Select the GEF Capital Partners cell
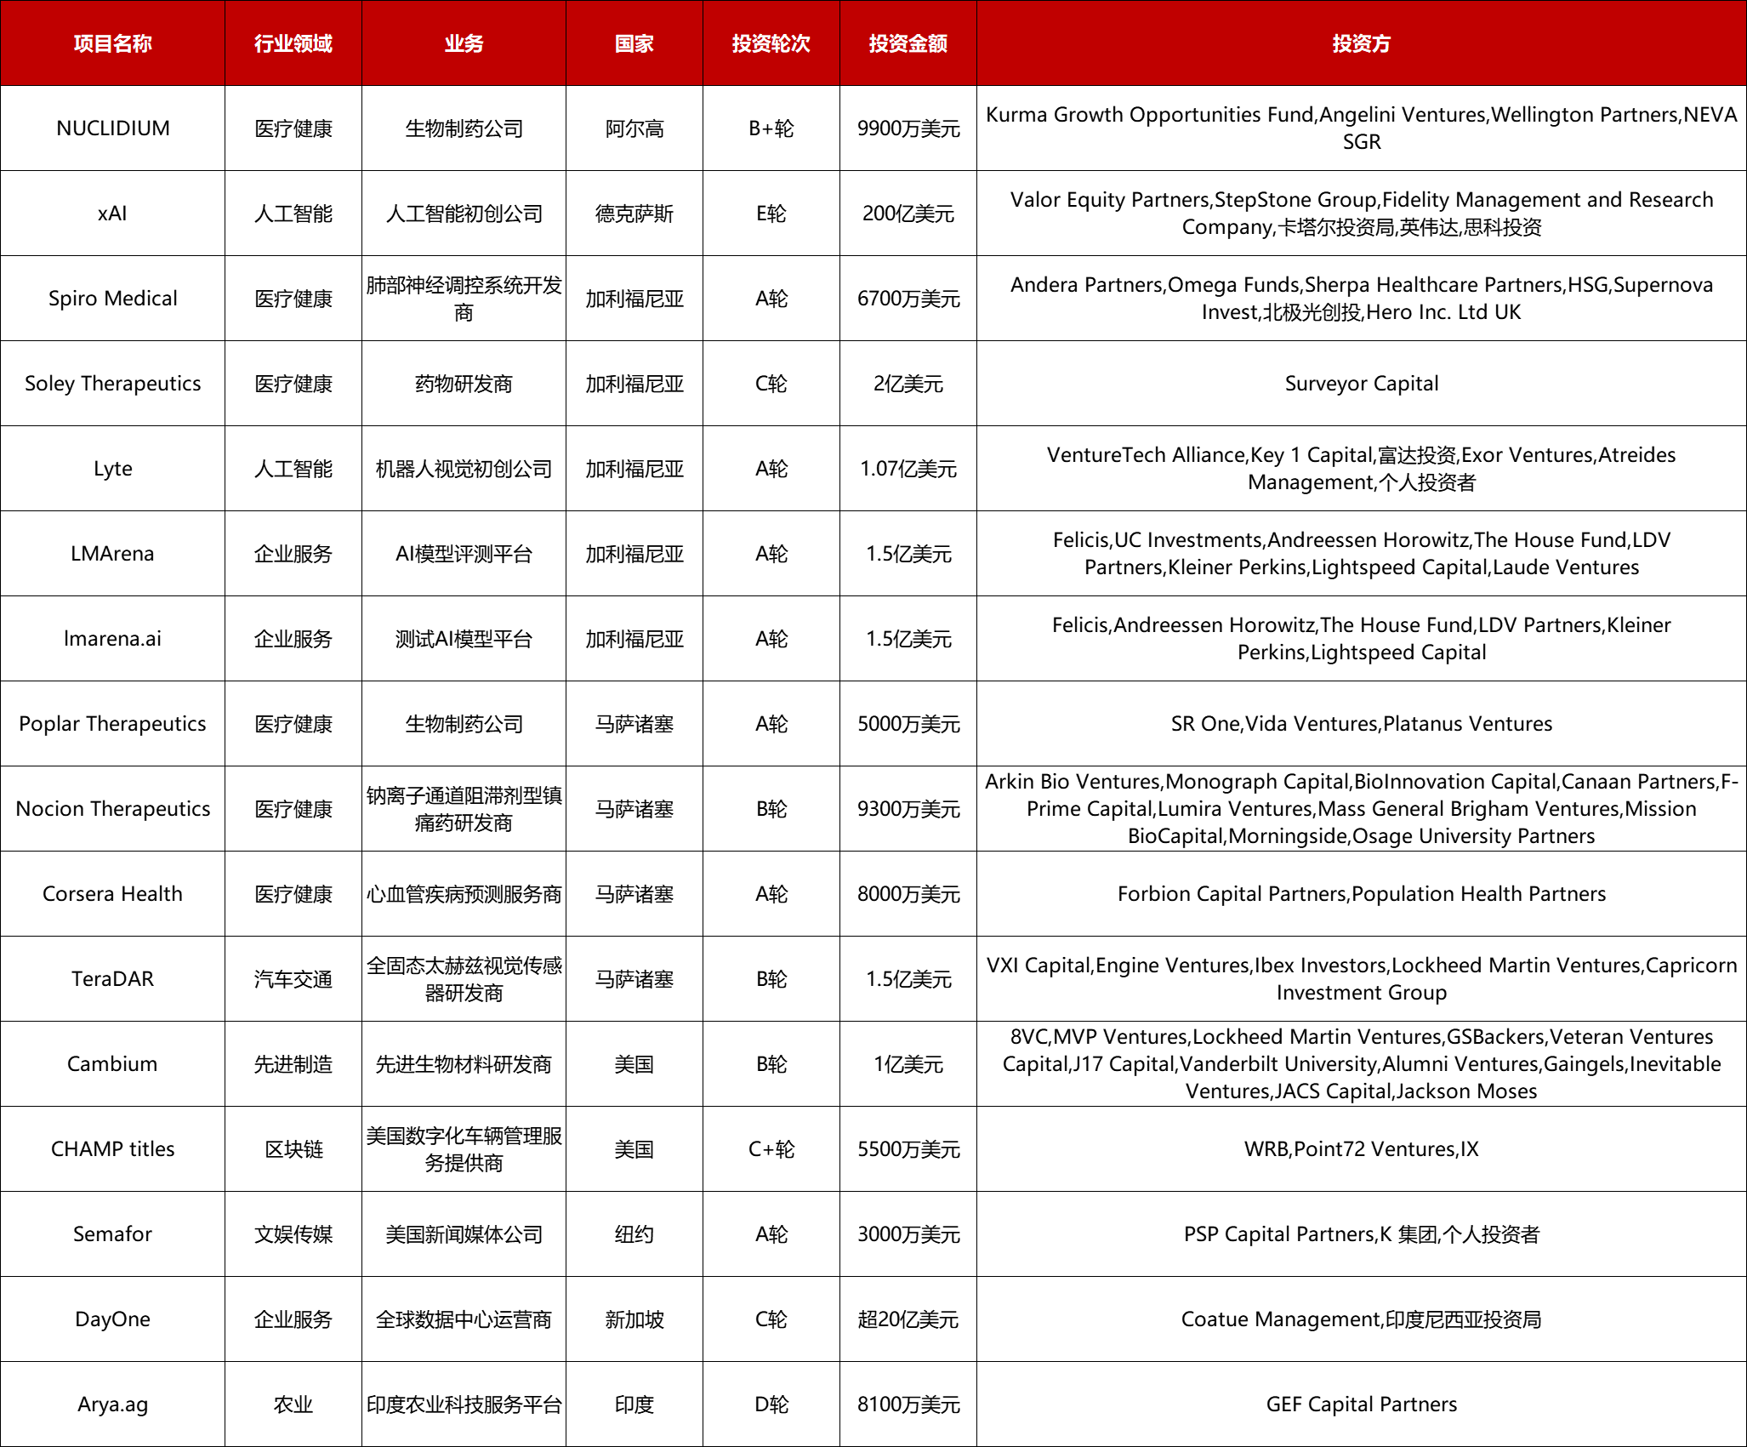The width and height of the screenshot is (1747, 1447). coord(1361,1404)
